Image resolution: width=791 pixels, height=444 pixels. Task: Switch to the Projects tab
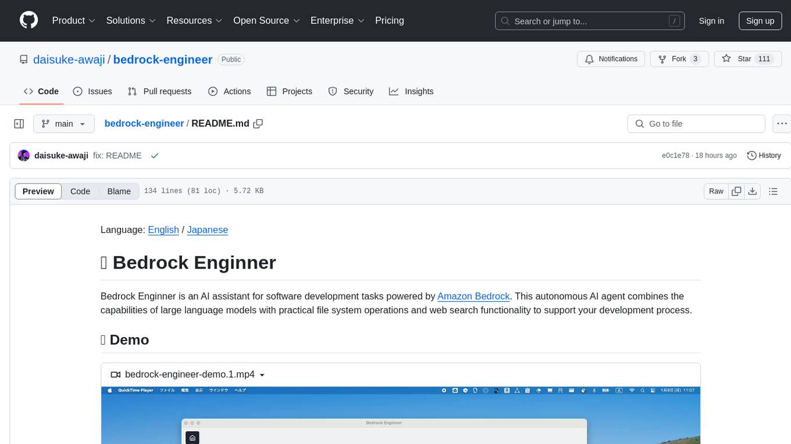point(290,91)
